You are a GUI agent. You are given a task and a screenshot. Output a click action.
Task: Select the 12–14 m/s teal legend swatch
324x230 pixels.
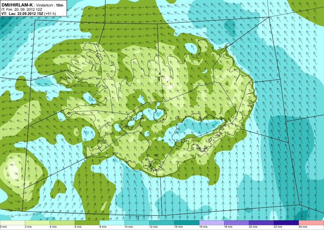[x=162, y=223]
